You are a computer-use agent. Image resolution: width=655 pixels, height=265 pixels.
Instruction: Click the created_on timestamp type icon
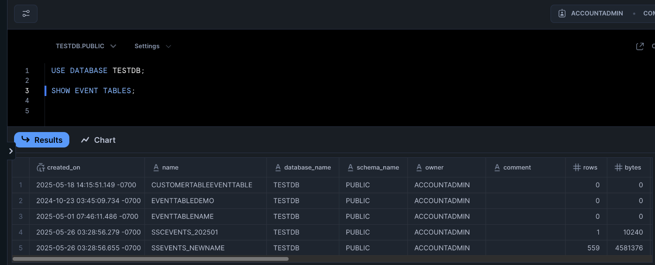41,167
